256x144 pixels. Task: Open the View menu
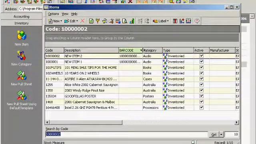point(65,14)
